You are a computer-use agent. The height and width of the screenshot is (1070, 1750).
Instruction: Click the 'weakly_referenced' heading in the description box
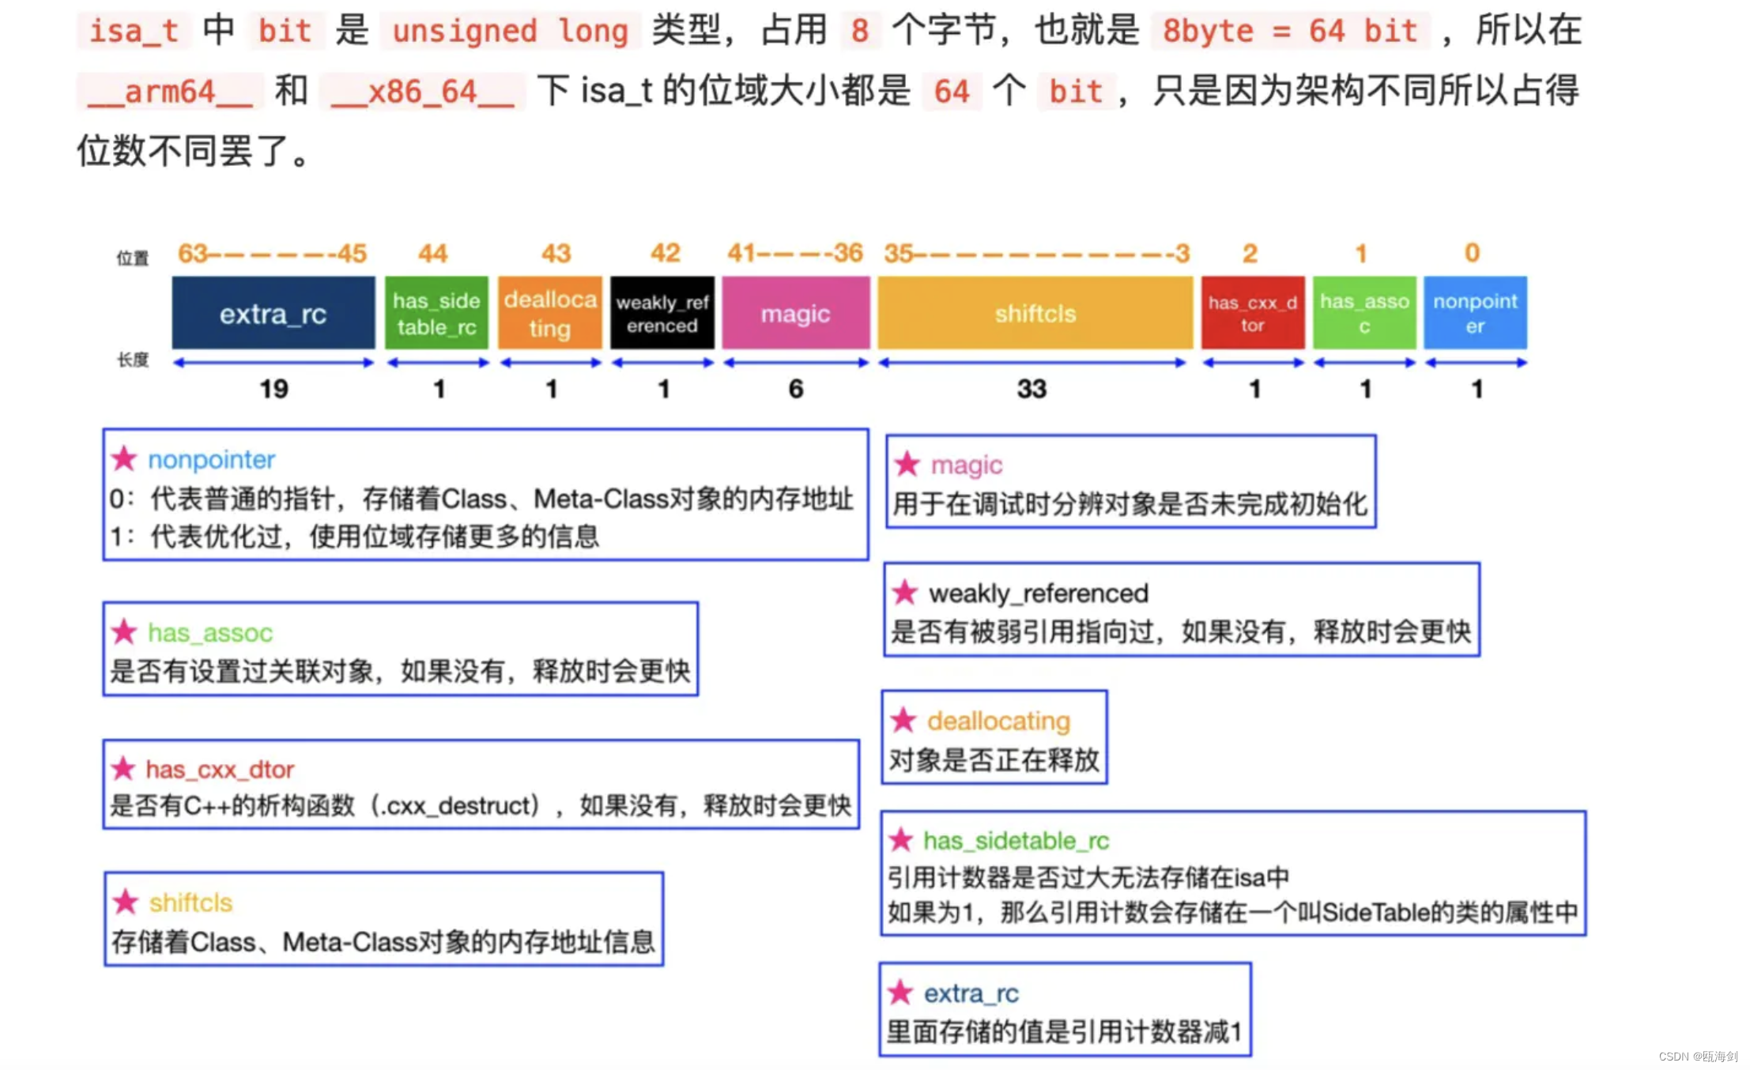click(x=1039, y=593)
